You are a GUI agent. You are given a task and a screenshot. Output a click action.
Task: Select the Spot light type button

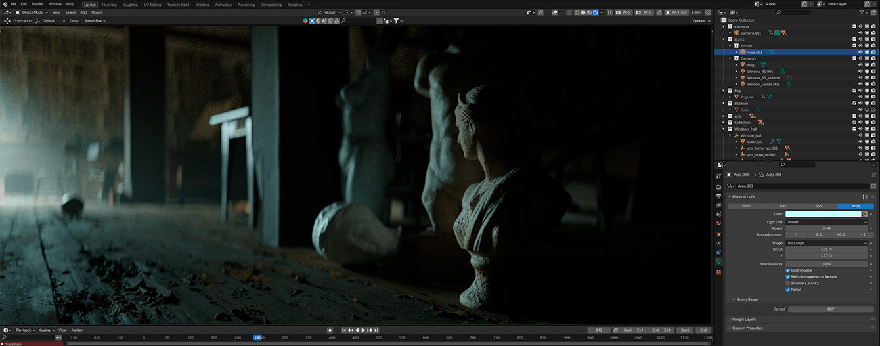(819, 206)
